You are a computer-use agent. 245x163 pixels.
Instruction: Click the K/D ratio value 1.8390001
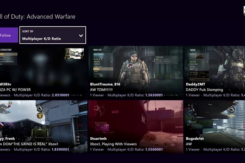pos(60,150)
